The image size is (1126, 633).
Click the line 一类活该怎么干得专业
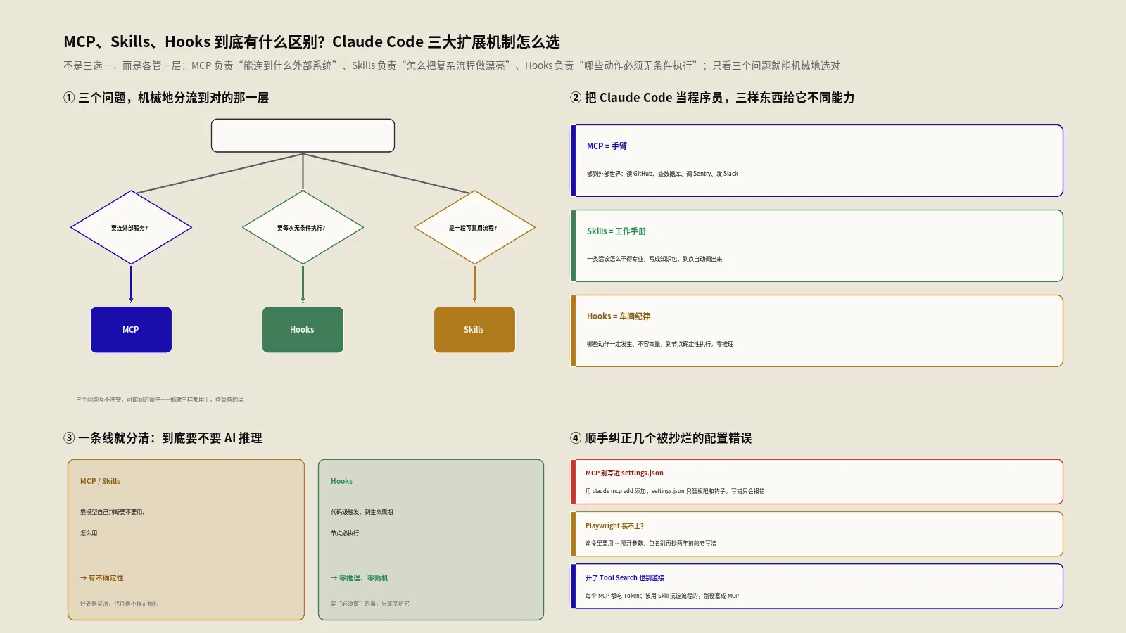click(654, 259)
